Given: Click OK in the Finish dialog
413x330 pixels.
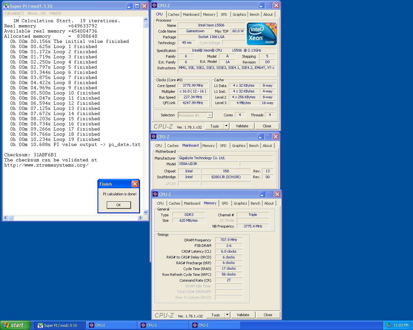Looking at the screenshot, I should (x=118, y=205).
